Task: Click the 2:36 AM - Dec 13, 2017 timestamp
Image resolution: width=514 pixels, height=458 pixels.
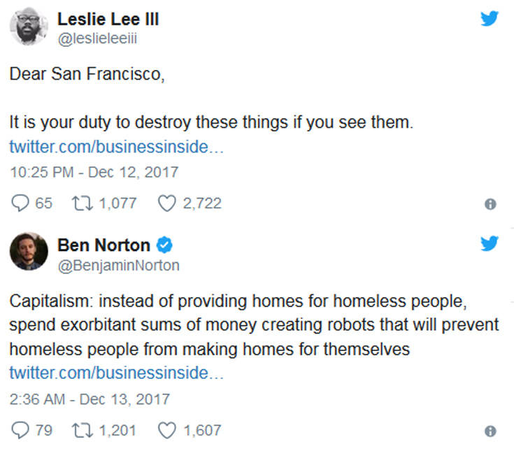Action: click(x=90, y=399)
